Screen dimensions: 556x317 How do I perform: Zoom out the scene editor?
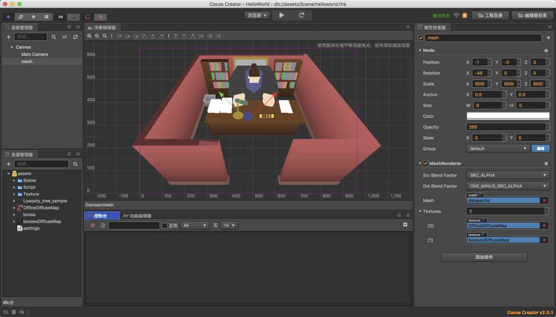tap(97, 36)
